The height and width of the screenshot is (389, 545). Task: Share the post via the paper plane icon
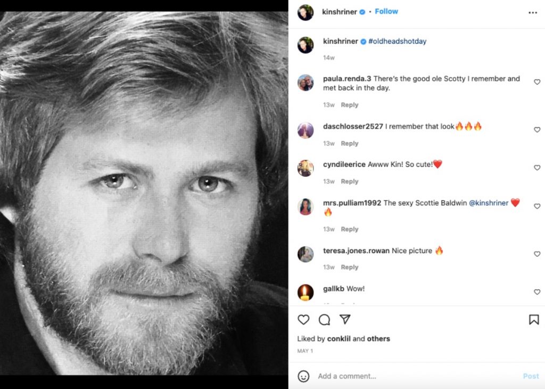click(x=345, y=320)
